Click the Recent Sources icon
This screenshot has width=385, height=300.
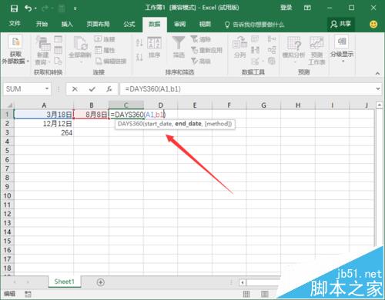[x=59, y=61]
